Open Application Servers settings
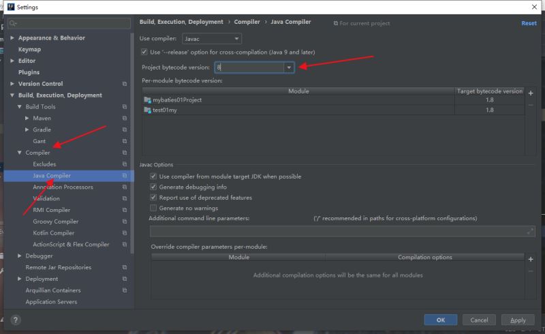 point(51,302)
